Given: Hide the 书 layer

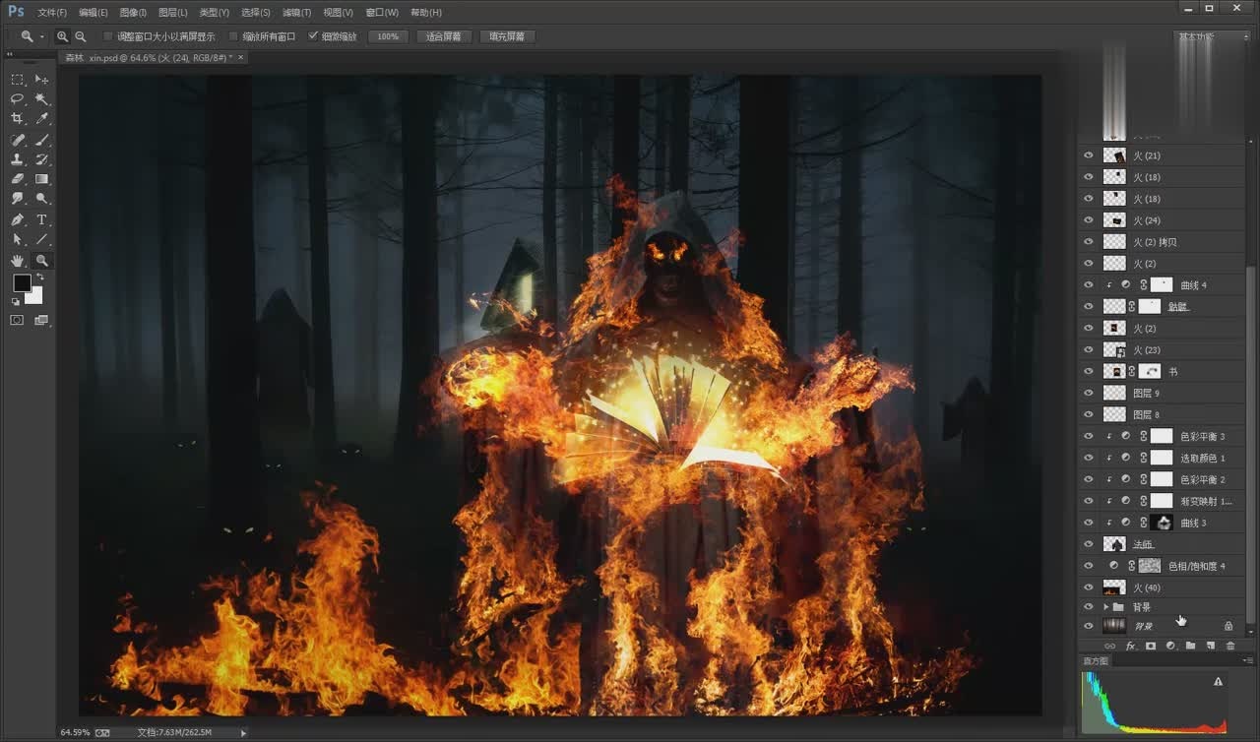Looking at the screenshot, I should (x=1088, y=372).
